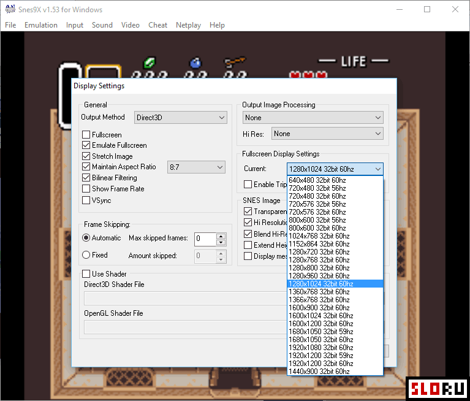Select 1600x1200 32bit 60hz resolution

[x=335, y=324]
